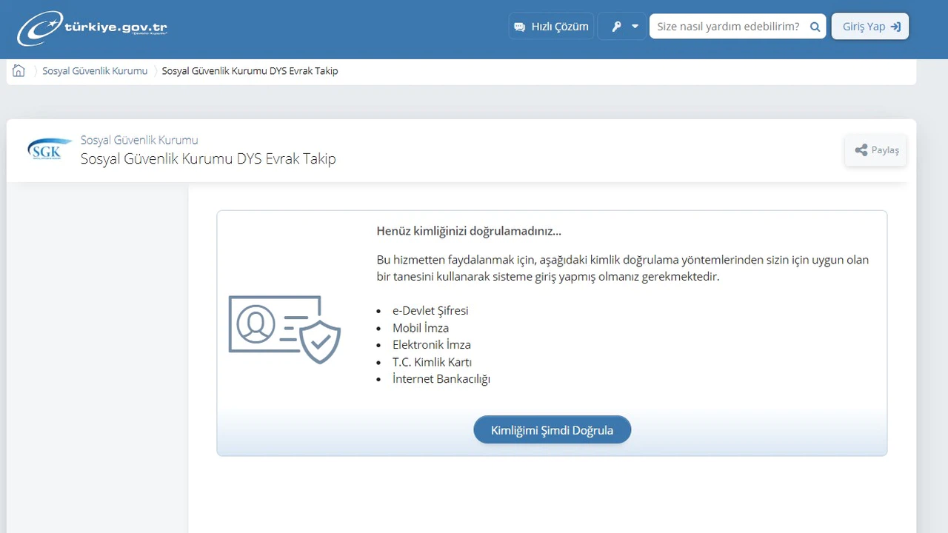
Task: Click the Giriş Yap login button
Action: [870, 27]
